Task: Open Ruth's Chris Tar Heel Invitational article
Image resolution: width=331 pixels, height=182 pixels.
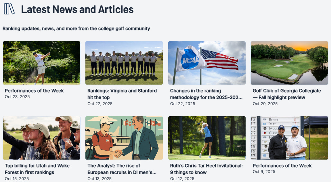Action: (x=206, y=169)
